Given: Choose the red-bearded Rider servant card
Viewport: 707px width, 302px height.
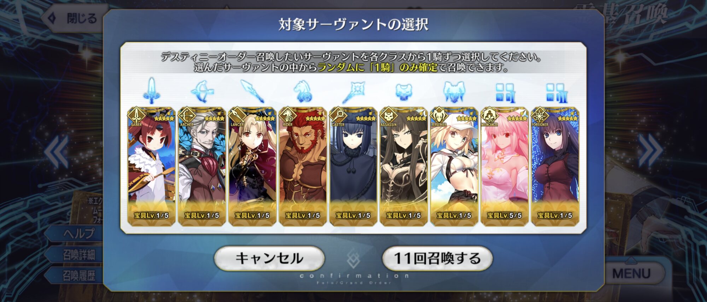Looking at the screenshot, I should (x=303, y=166).
